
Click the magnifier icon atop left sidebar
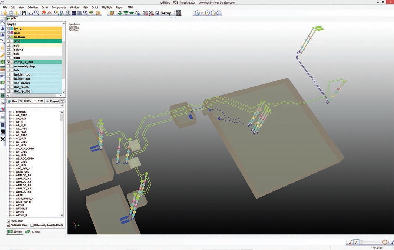[3, 21]
